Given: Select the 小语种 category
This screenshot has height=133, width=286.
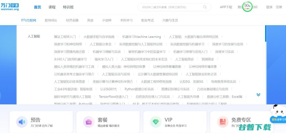Looking at the screenshot, I should point(107,20).
